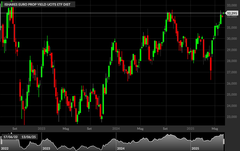Click the 2022 label in navigator
The image size is (240, 151).
[x=5, y=148]
